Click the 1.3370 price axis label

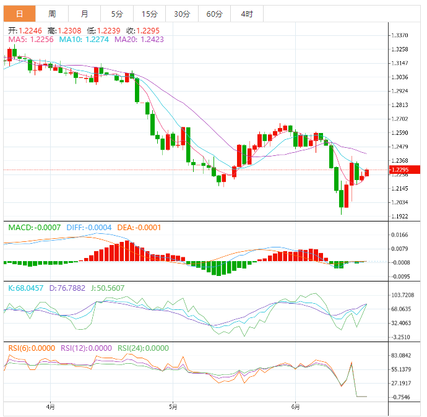pyautogui.click(x=400, y=35)
